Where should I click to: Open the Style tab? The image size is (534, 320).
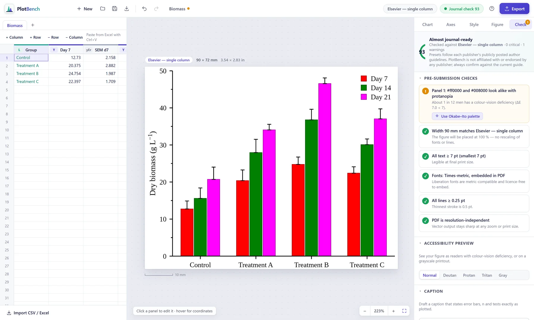pyautogui.click(x=474, y=25)
